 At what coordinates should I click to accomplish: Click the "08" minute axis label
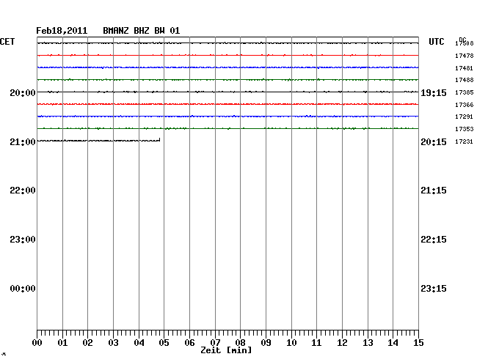[240, 343]
